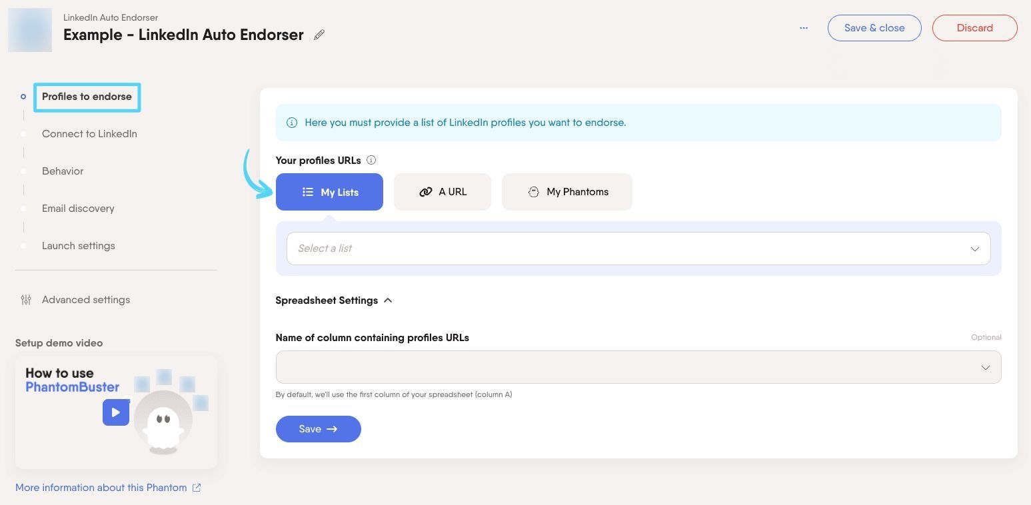This screenshot has height=505, width=1031.
Task: Play the setup demo video
Action: [116, 412]
